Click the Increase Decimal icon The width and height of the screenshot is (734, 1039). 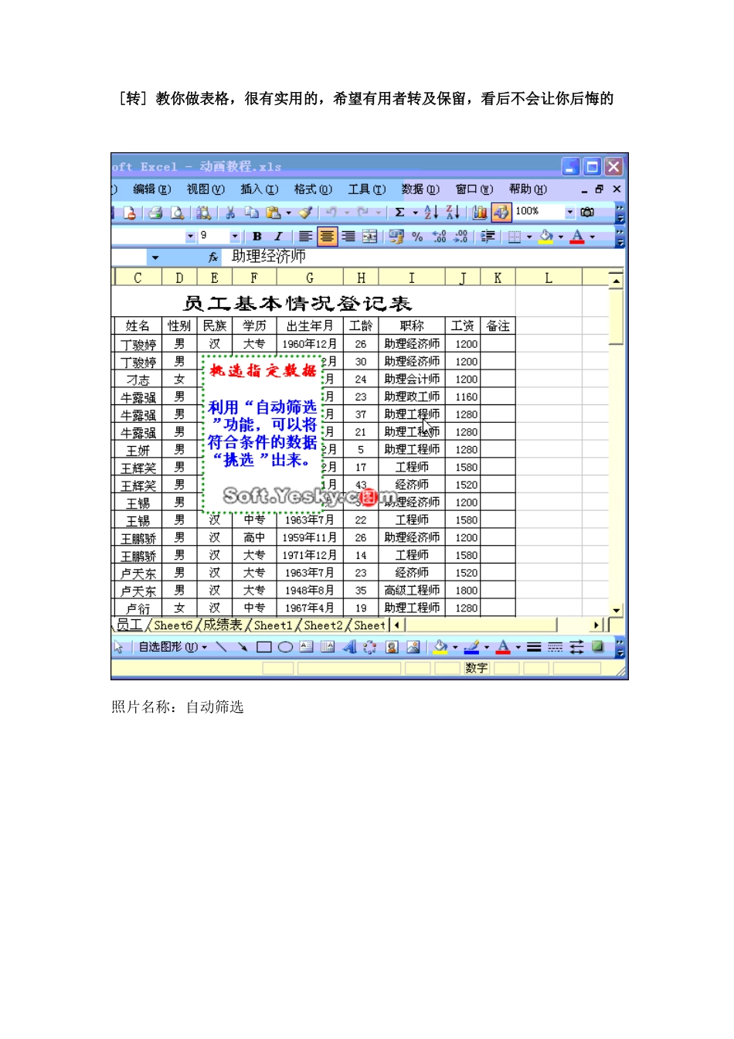pyautogui.click(x=439, y=237)
